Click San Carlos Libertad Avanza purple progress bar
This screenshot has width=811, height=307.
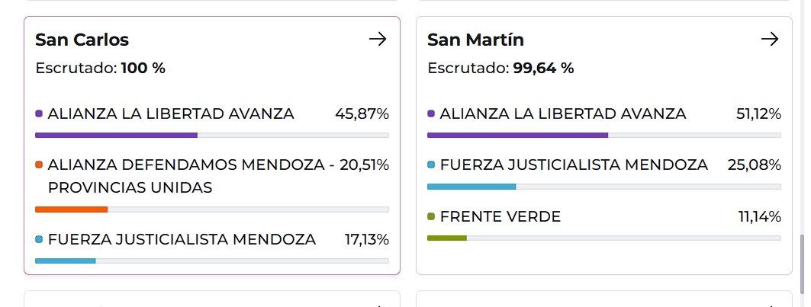(x=116, y=135)
